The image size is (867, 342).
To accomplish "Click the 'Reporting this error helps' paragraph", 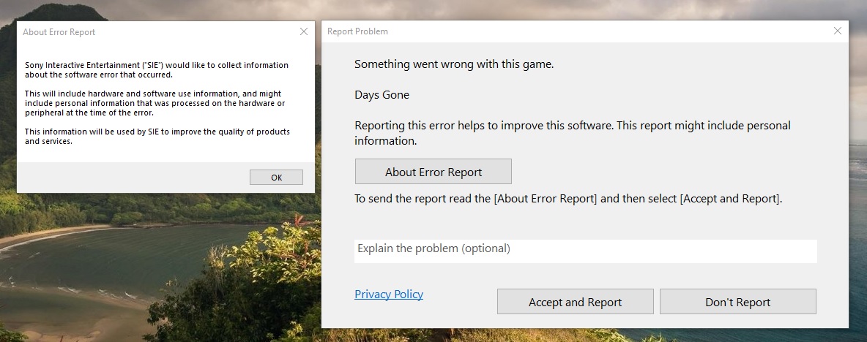I will click(x=573, y=133).
